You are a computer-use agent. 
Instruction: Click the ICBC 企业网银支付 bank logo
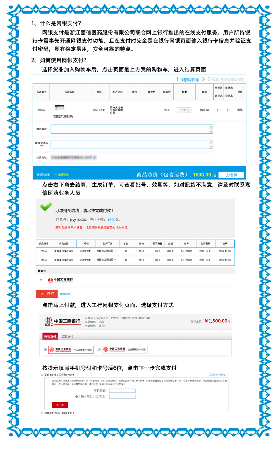125,349
